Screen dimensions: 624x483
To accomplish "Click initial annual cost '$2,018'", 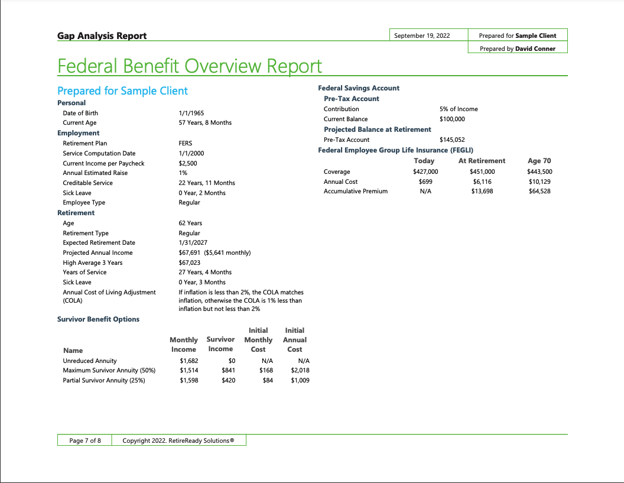I will (x=300, y=370).
